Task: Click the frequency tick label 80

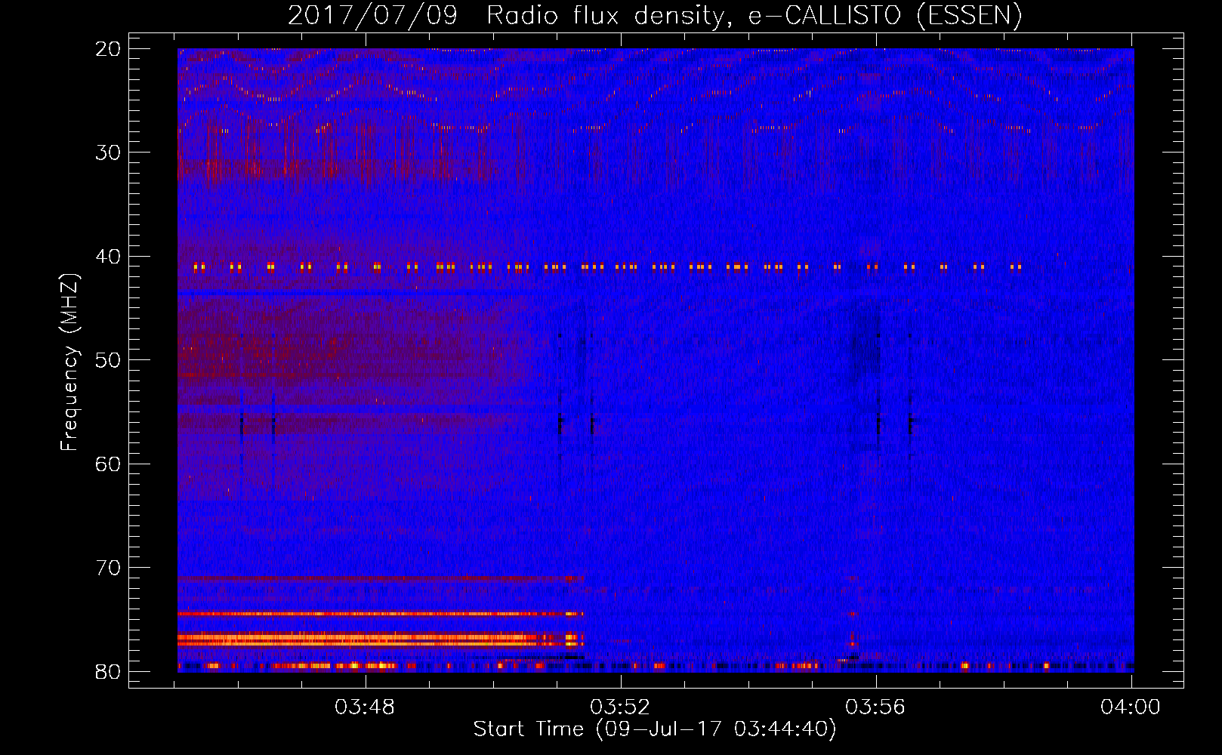Action: point(108,672)
